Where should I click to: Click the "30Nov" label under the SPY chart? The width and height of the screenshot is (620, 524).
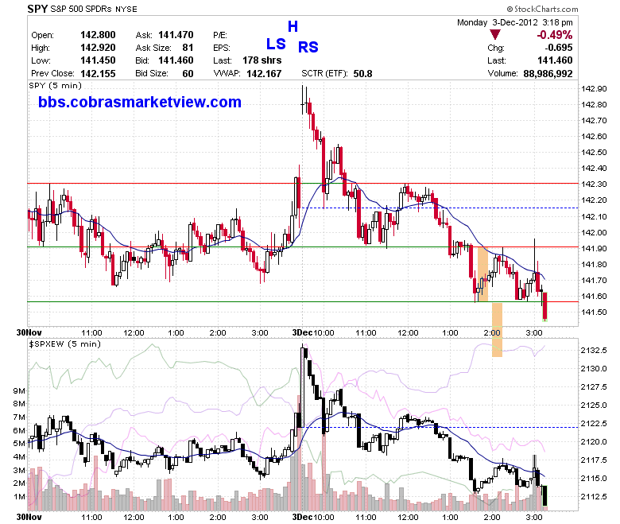(29, 332)
